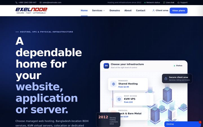203x127 pixels.
Task: Open the Client area link
Action: point(160,10)
